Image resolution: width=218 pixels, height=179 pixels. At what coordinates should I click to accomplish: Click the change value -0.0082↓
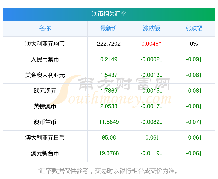151,122
